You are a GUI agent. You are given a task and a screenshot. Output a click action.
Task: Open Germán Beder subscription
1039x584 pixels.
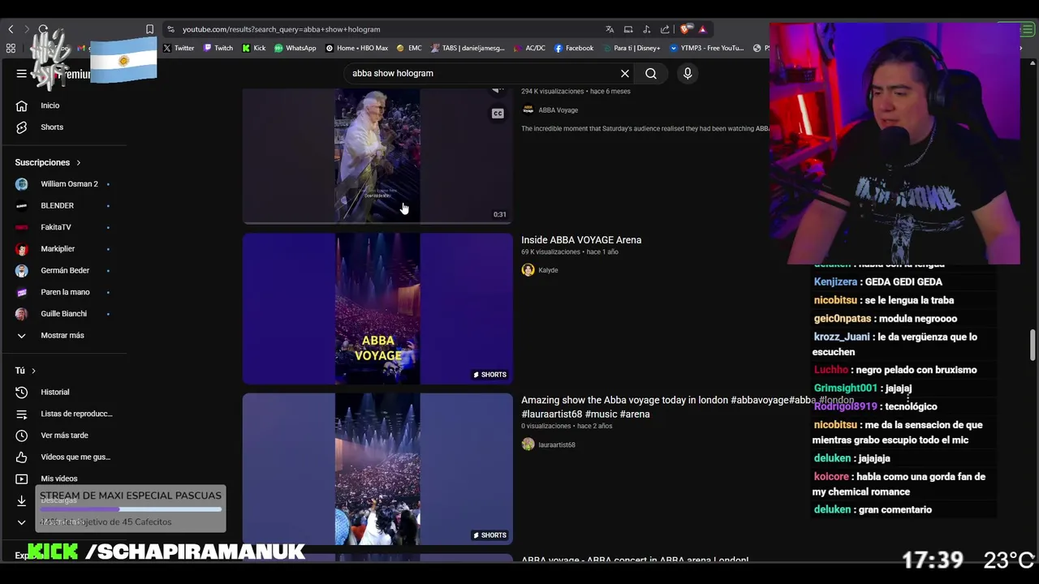[63, 271]
